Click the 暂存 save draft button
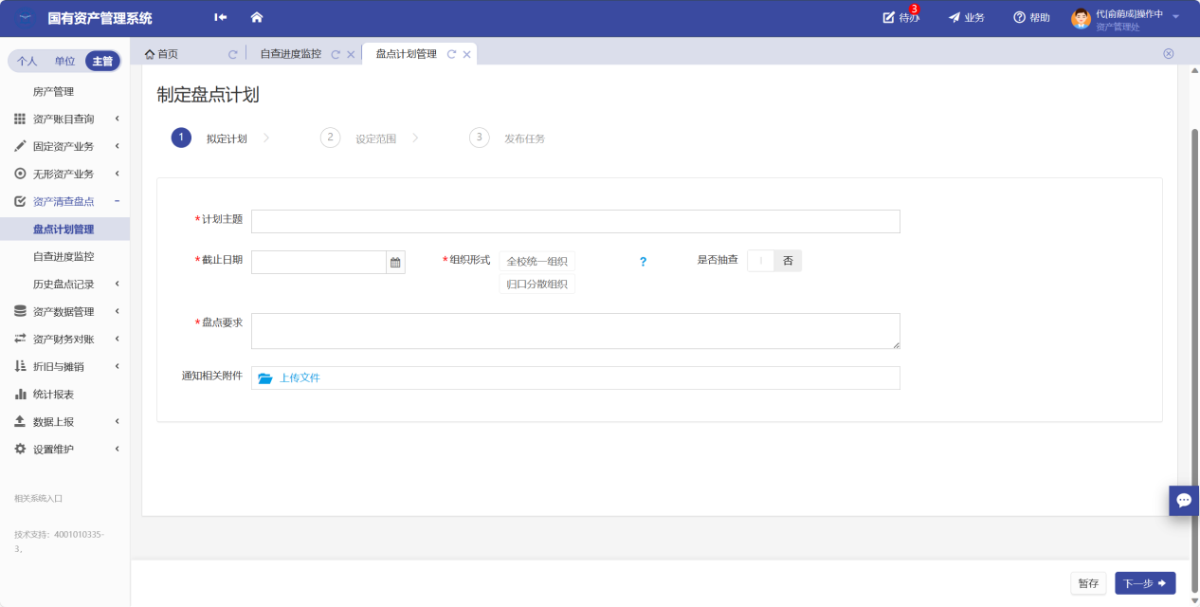This screenshot has width=1200, height=607. click(1088, 583)
